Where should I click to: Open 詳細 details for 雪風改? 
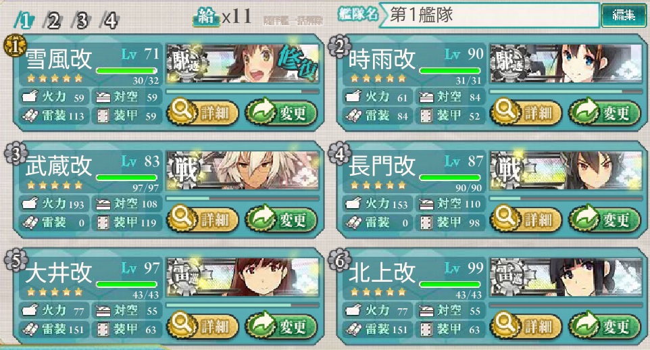point(203,112)
